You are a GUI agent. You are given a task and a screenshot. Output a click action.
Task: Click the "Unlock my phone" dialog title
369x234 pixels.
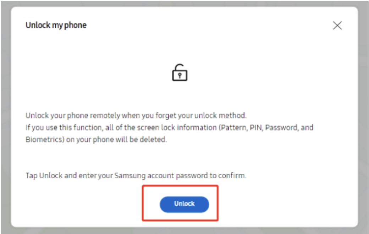pyautogui.click(x=56, y=25)
